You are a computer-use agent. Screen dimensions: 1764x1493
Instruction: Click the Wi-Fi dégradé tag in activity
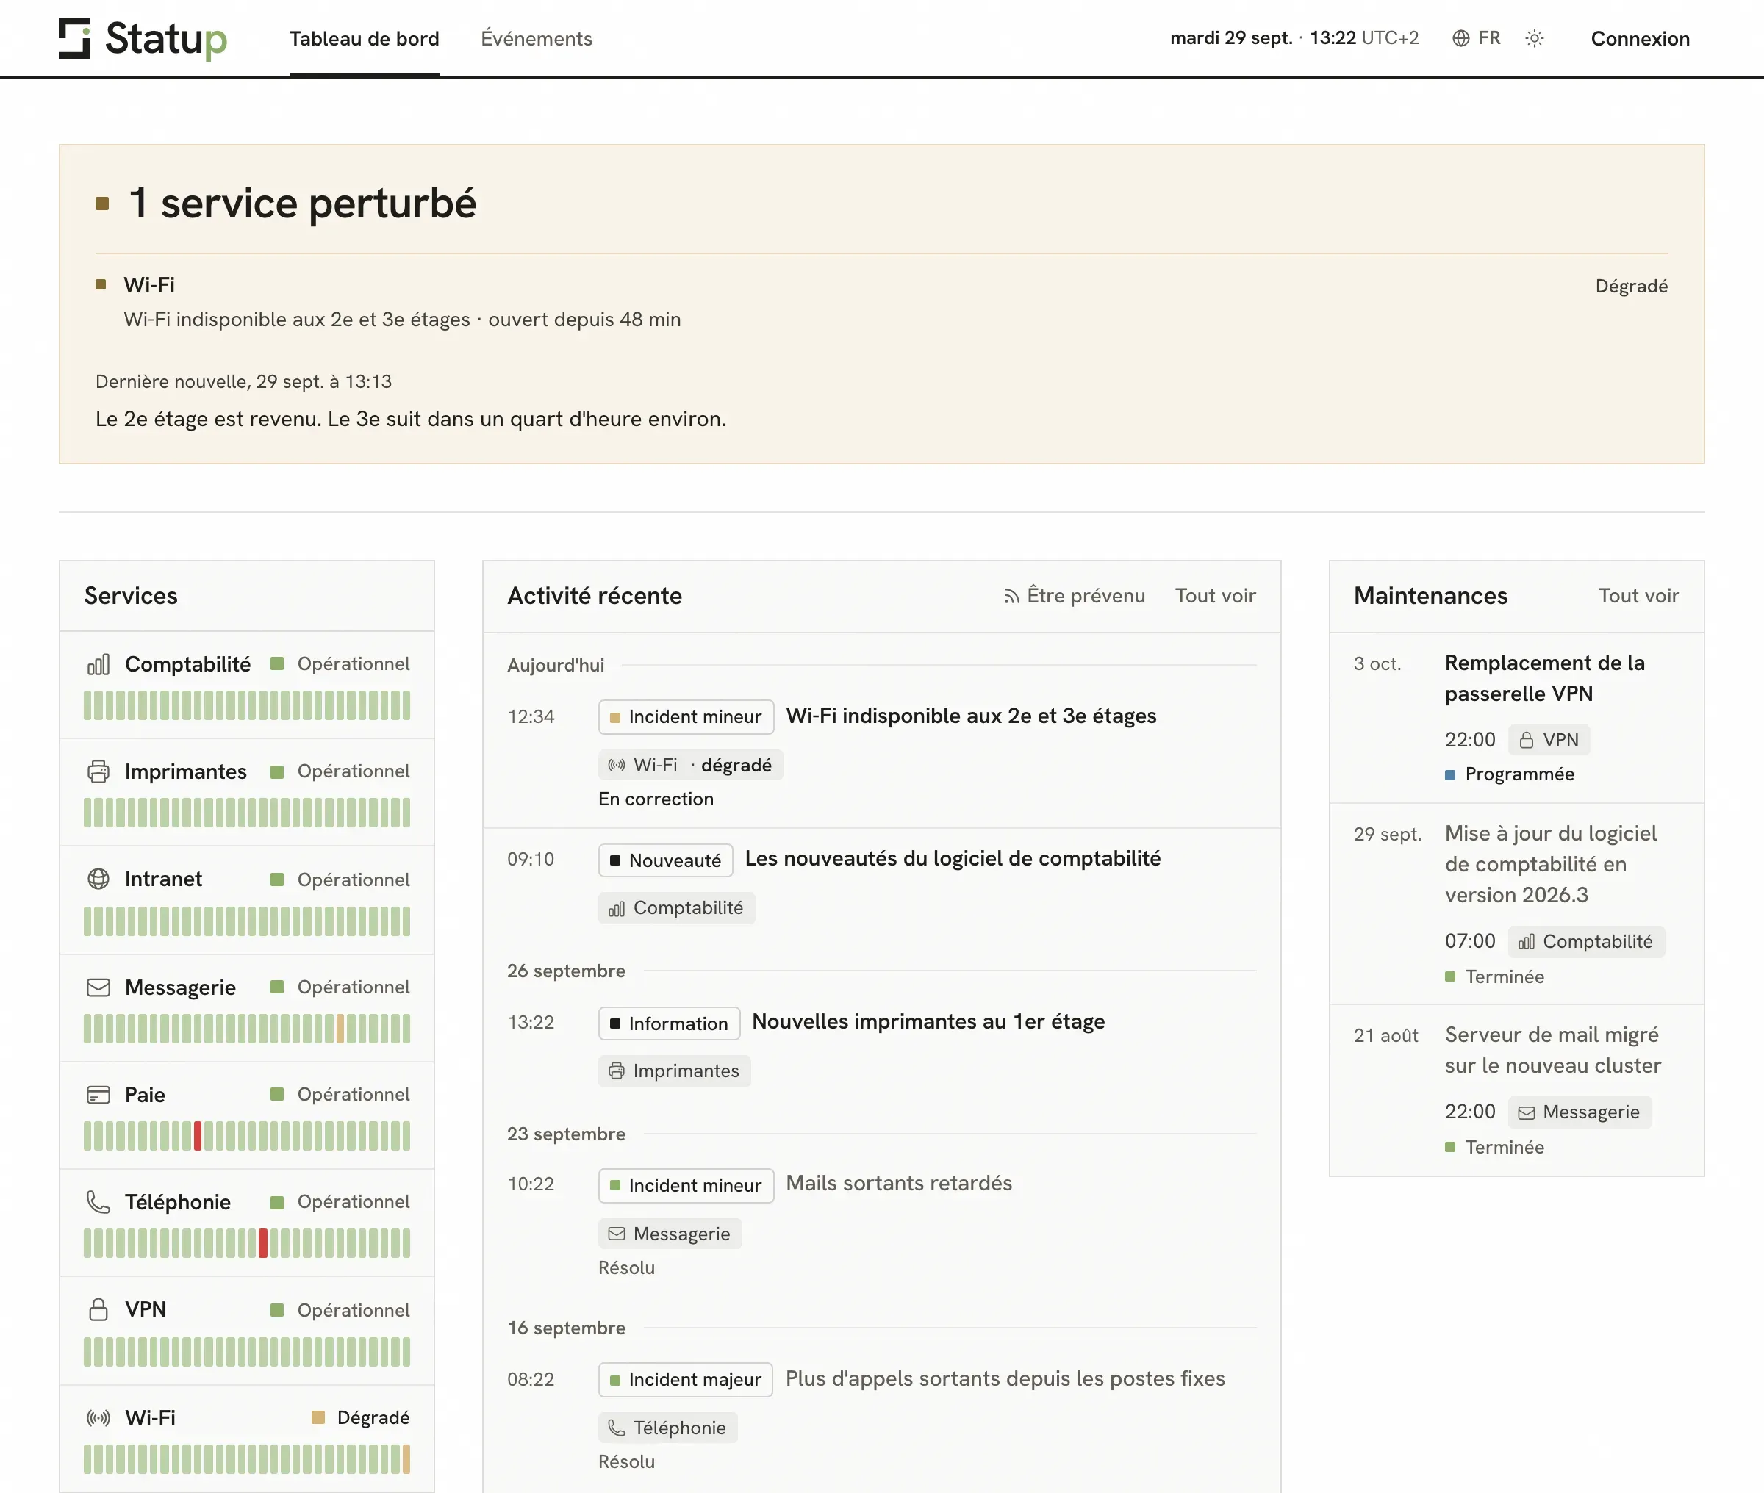click(x=691, y=765)
